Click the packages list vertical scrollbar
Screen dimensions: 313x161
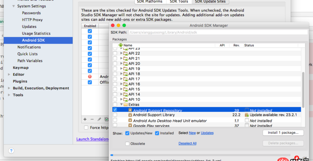303,90
